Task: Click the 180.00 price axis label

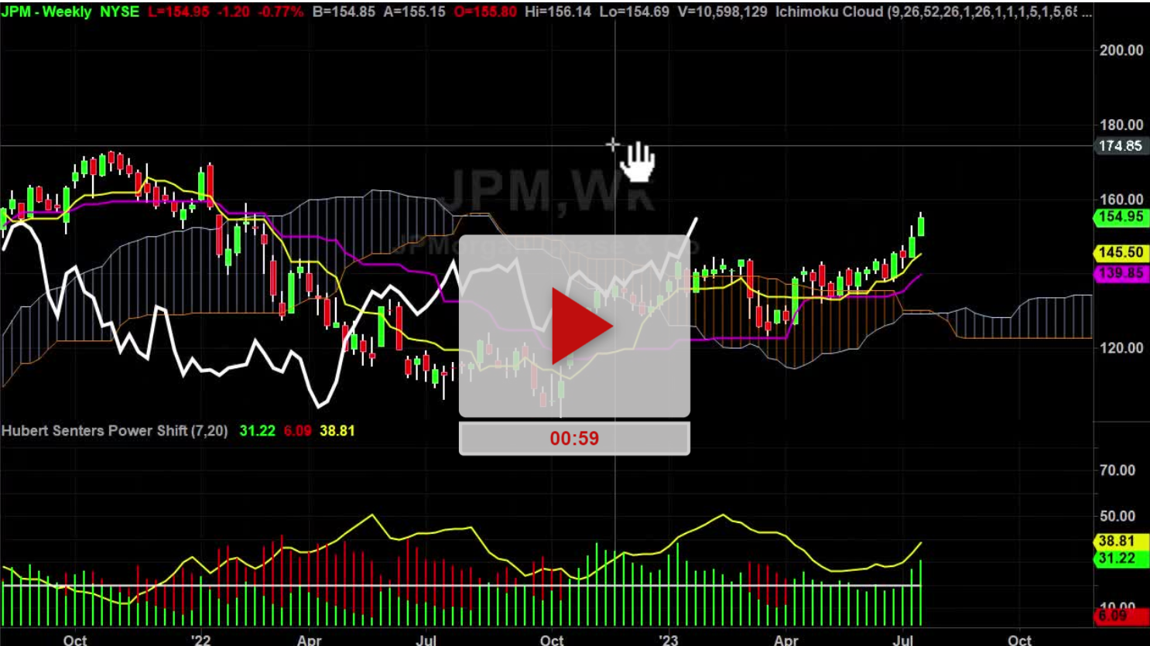Action: 1121,125
